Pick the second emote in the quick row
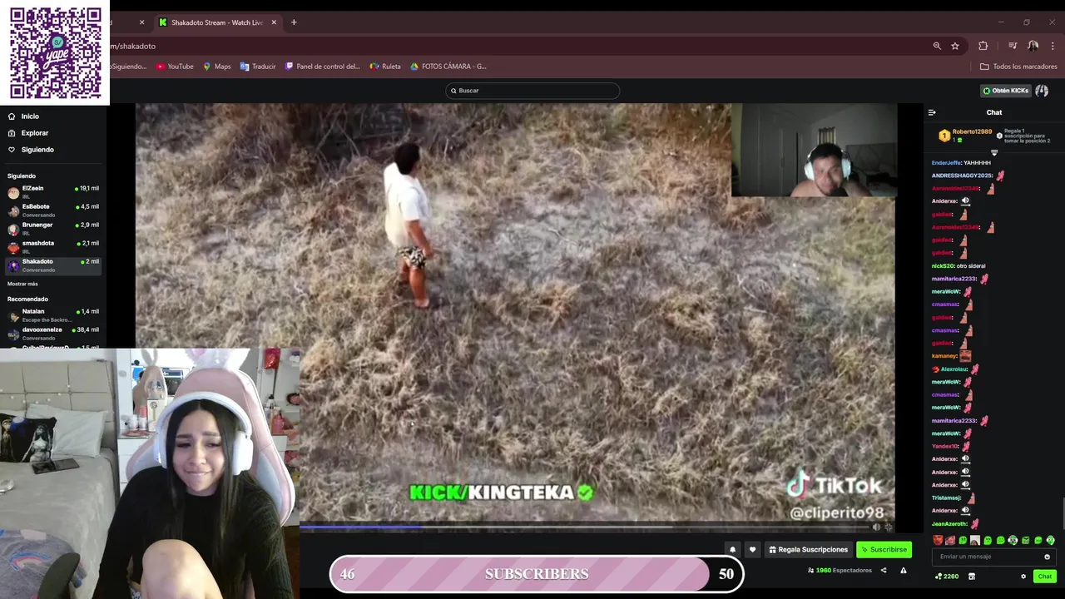The height and width of the screenshot is (599, 1065). pyautogui.click(x=950, y=541)
